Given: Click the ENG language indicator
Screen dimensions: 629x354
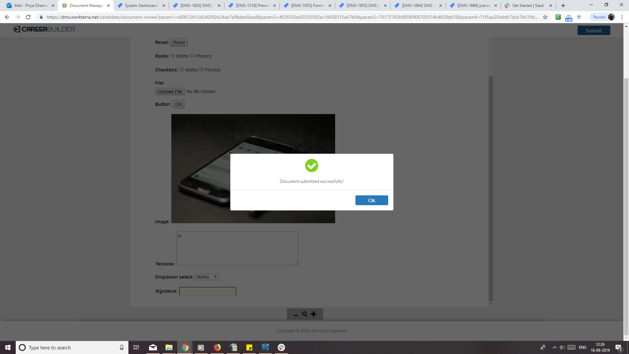Looking at the screenshot, I should point(582,347).
